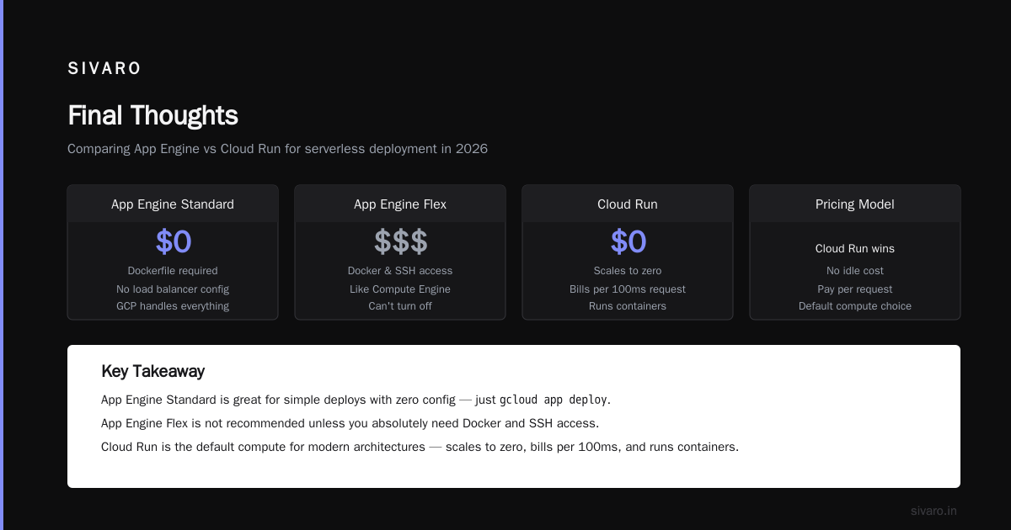Image resolution: width=1011 pixels, height=530 pixels.
Task: Select the No idle cost line
Action: click(x=855, y=271)
